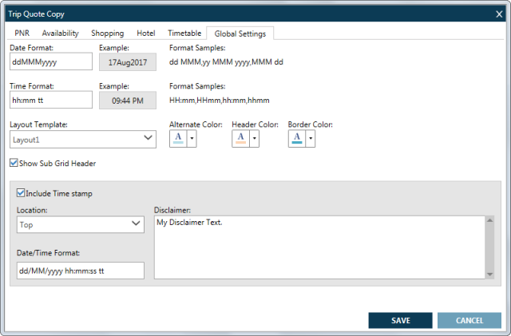Toggle the Show Sub Grid Header checkbox
This screenshot has height=336, width=511.
click(14, 164)
